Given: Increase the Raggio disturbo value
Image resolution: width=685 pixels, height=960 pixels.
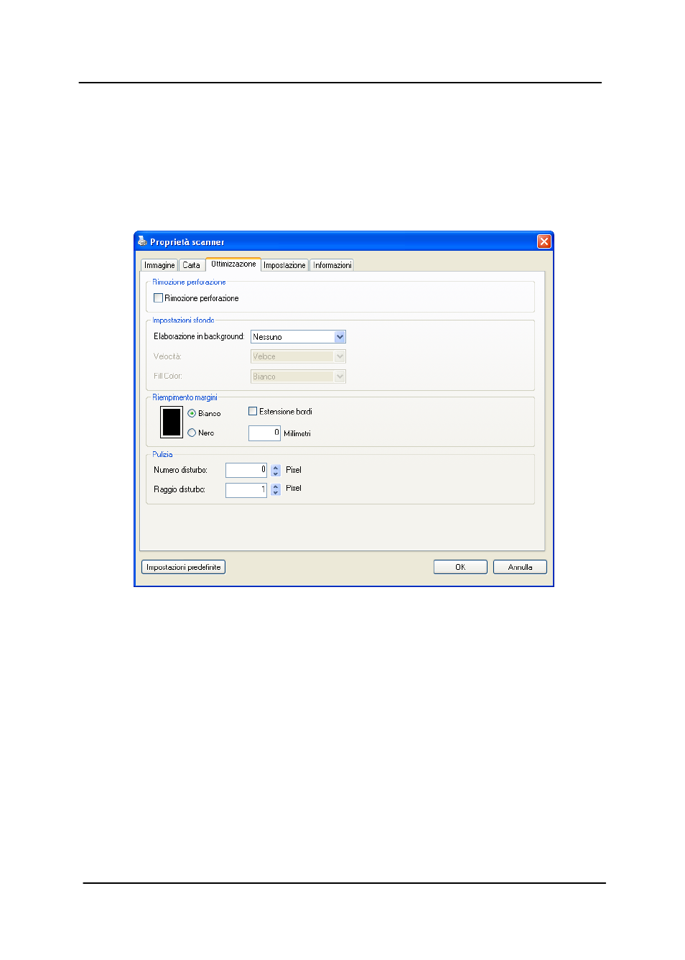Looking at the screenshot, I should 276,486.
